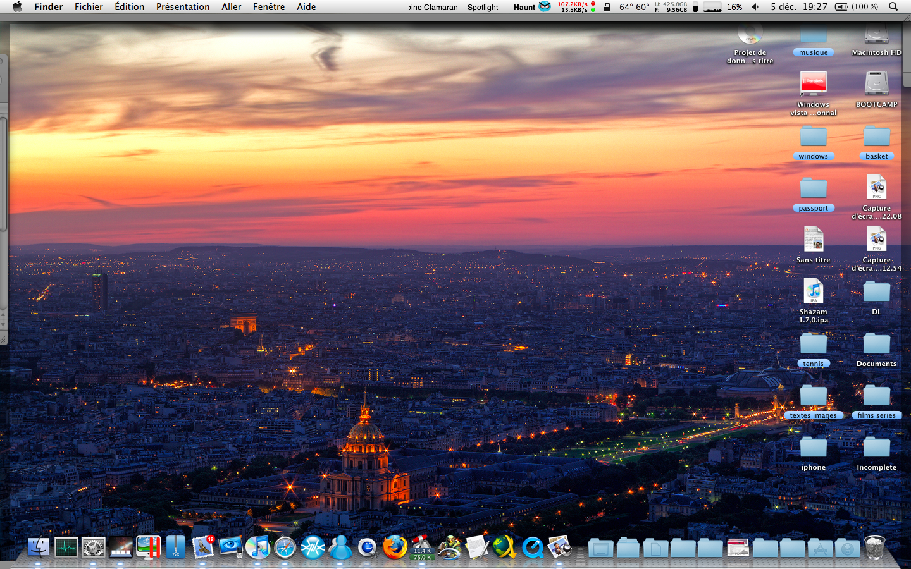911x569 pixels.
Task: Open Spaces icon in the dock
Action: click(x=121, y=547)
